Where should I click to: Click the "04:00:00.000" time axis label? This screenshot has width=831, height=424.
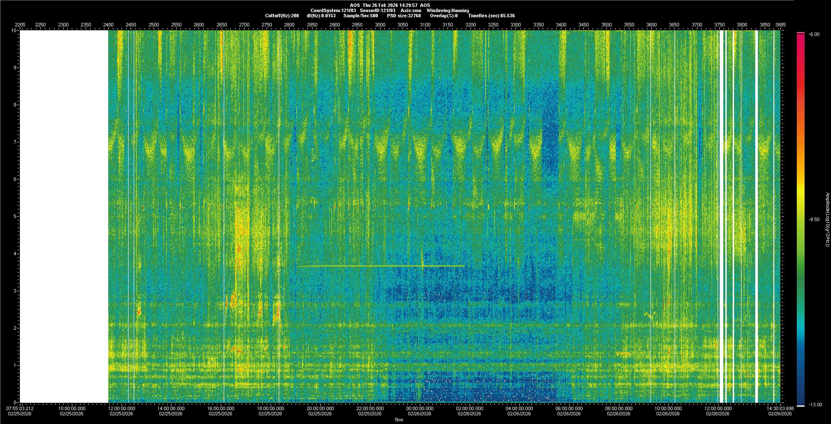[x=520, y=408]
